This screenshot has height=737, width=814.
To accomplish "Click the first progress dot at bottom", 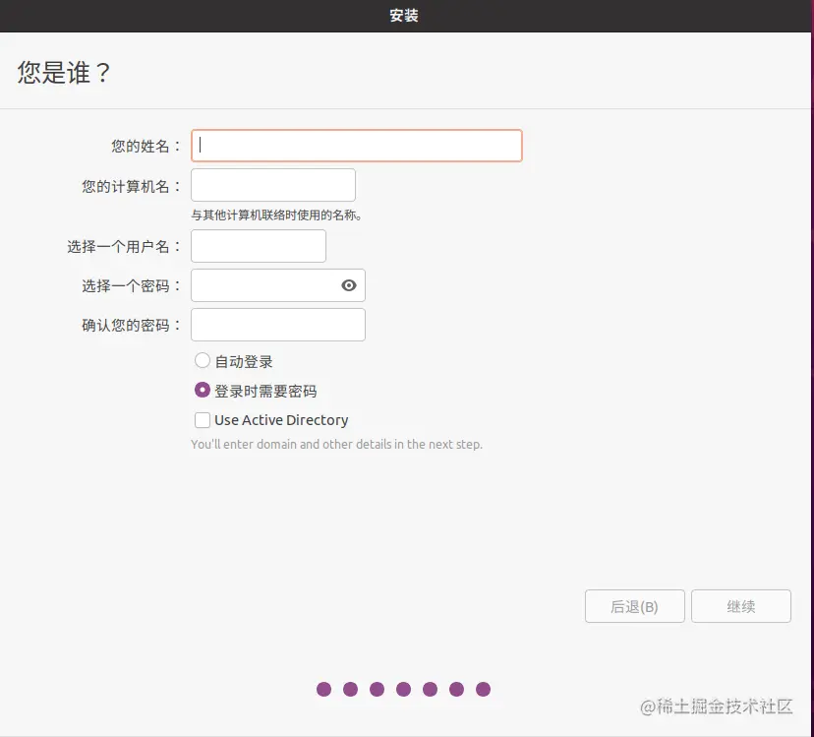I will coord(323,690).
